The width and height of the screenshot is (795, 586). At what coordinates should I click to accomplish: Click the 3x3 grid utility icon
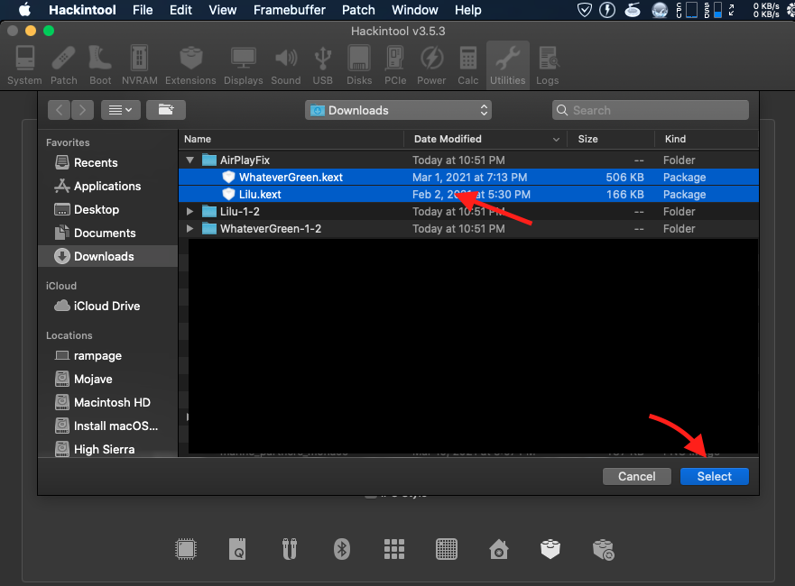(x=394, y=550)
